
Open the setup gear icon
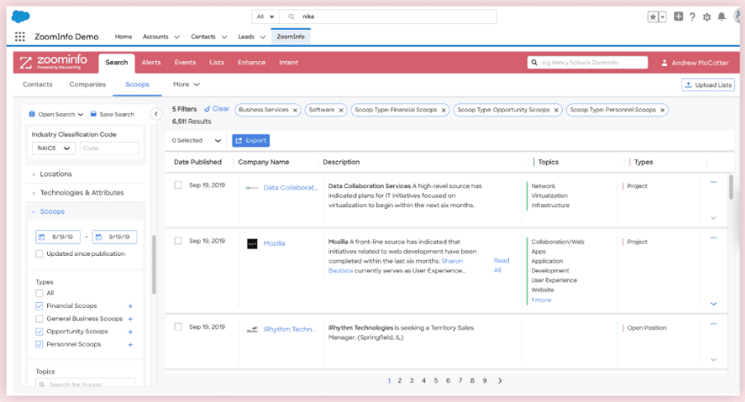[x=707, y=17]
